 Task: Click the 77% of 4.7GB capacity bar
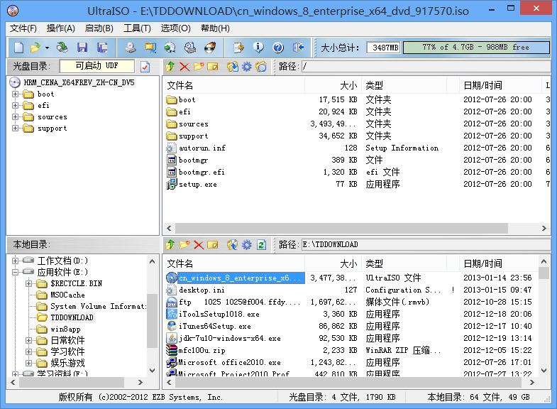point(476,48)
